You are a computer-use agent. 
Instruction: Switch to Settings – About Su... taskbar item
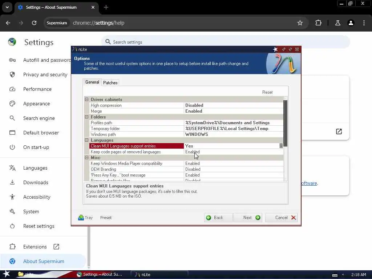(x=100, y=274)
